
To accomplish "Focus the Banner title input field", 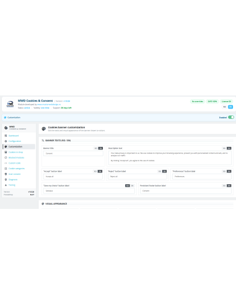I will [73, 153].
